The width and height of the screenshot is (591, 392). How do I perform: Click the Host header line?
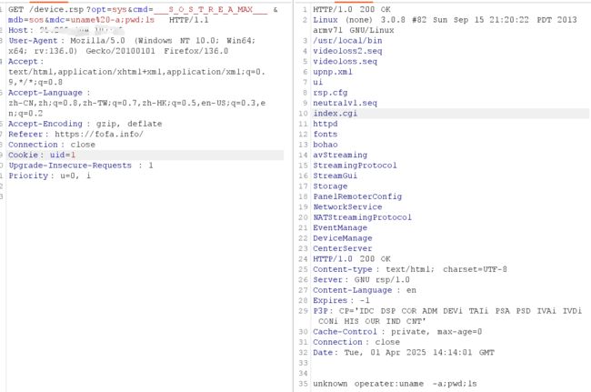point(65,30)
